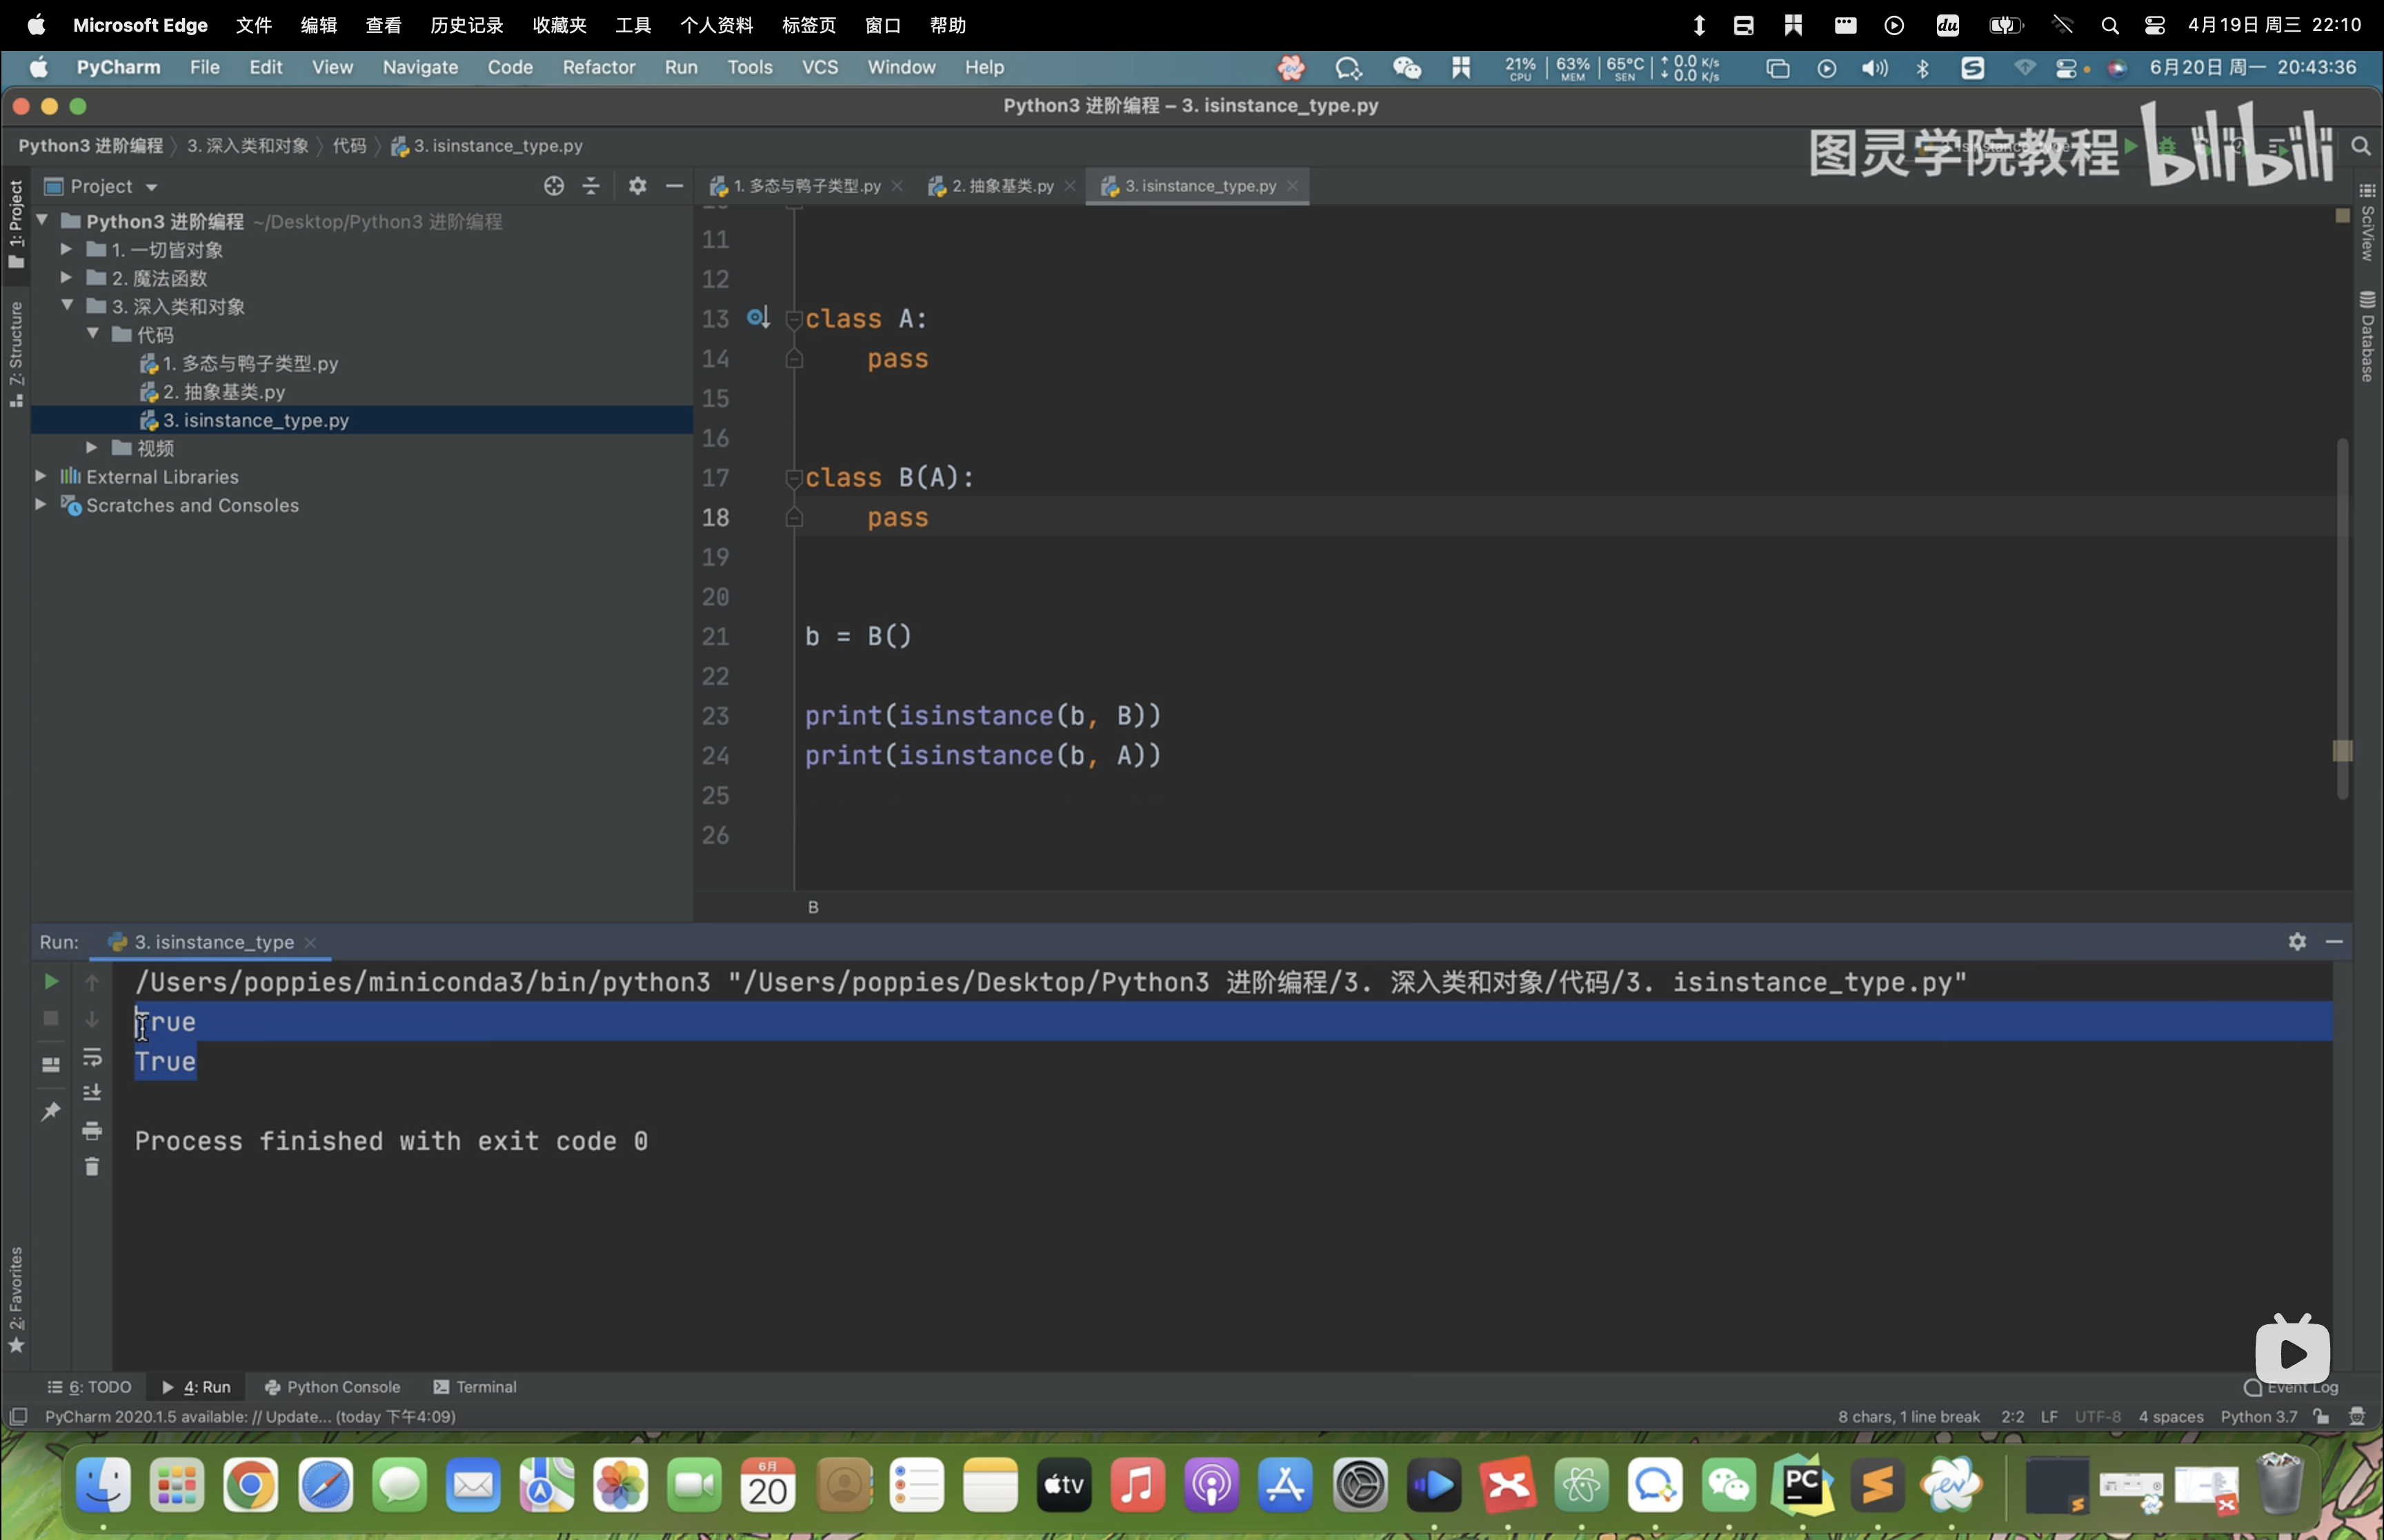This screenshot has width=2384, height=1540.
Task: Expand the 1. 一切皆对象 folder
Action: 66,249
